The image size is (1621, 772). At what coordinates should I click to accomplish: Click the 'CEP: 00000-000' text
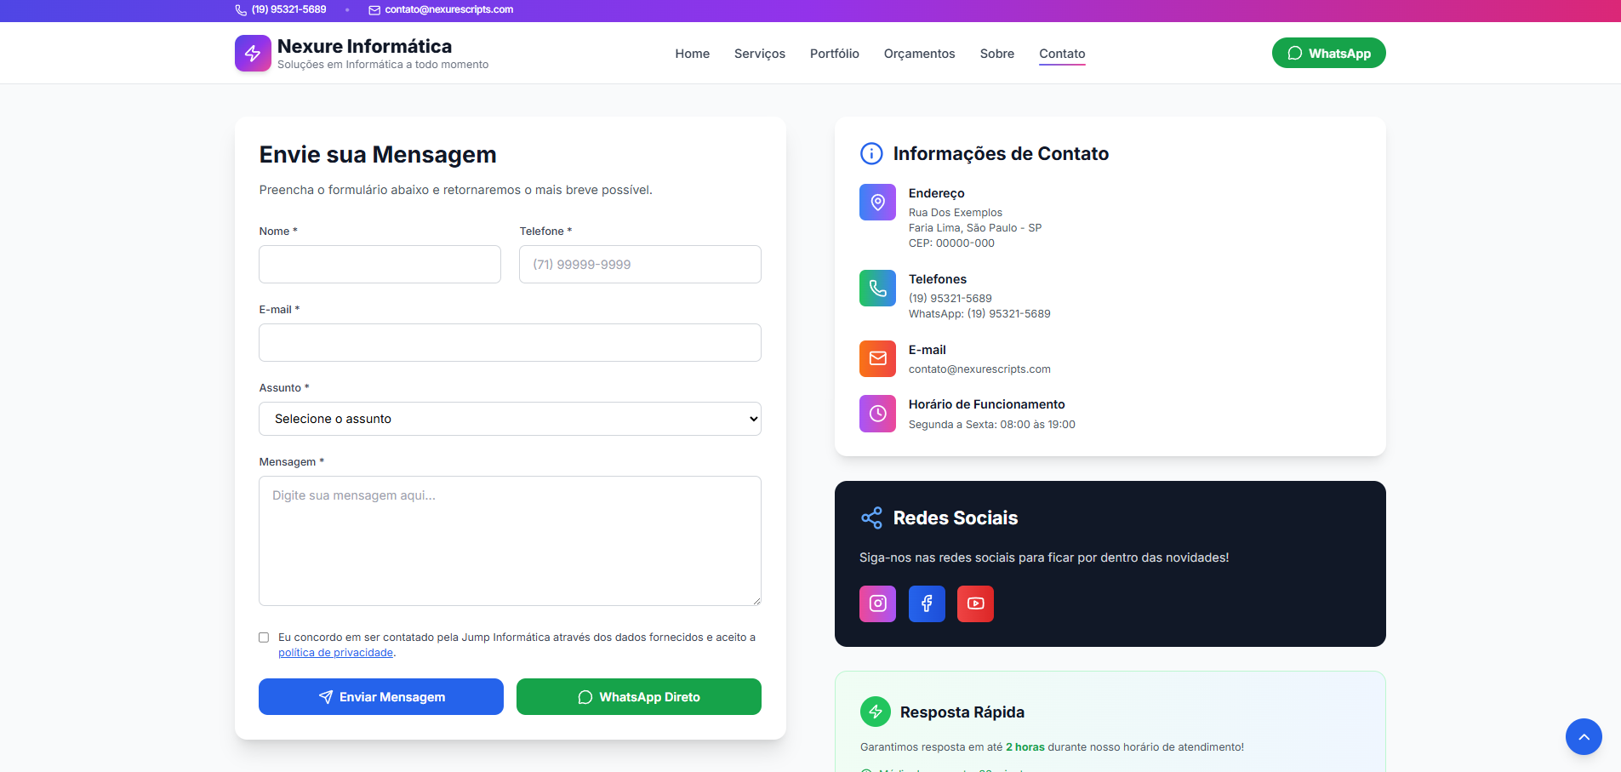point(951,243)
